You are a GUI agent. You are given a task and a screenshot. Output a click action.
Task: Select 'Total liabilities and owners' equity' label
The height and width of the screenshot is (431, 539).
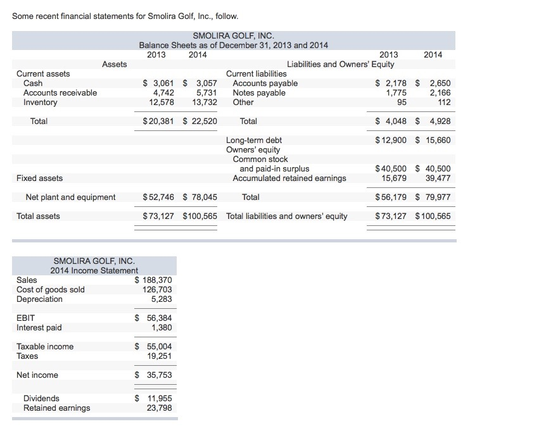[x=287, y=216]
